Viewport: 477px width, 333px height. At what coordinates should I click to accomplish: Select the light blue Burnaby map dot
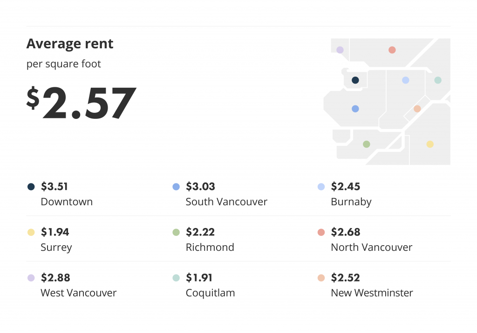click(406, 80)
